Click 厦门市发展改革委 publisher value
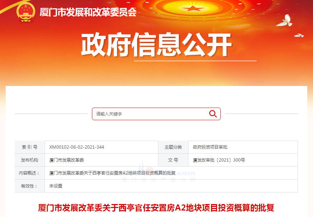The height and width of the screenshot is (217, 313). click(x=66, y=160)
